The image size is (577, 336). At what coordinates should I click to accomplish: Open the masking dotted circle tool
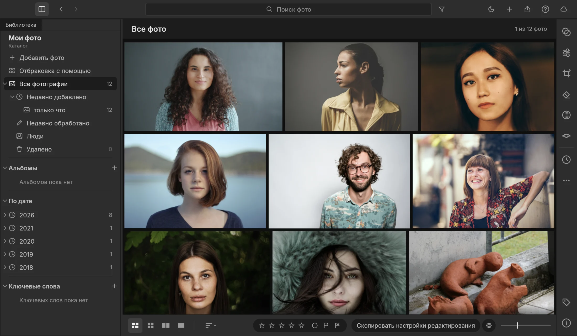(x=567, y=115)
